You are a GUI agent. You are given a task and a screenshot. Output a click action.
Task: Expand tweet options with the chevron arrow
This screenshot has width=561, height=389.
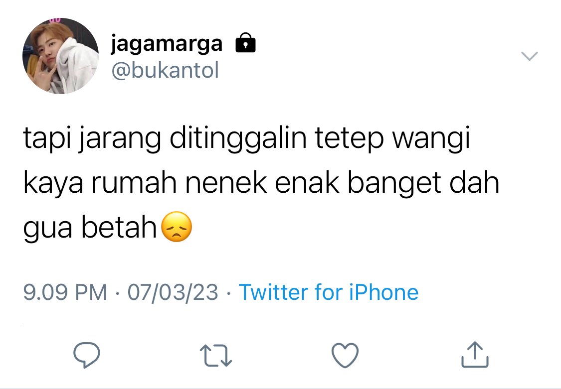tap(529, 56)
